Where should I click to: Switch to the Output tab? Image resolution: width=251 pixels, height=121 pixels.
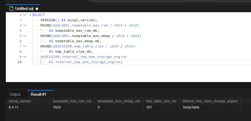click(x=15, y=94)
